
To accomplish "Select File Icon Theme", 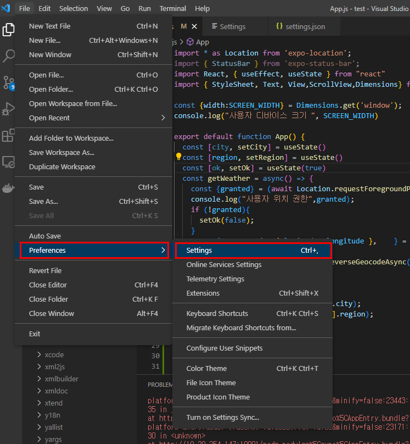I will pyautogui.click(x=252, y=382).
